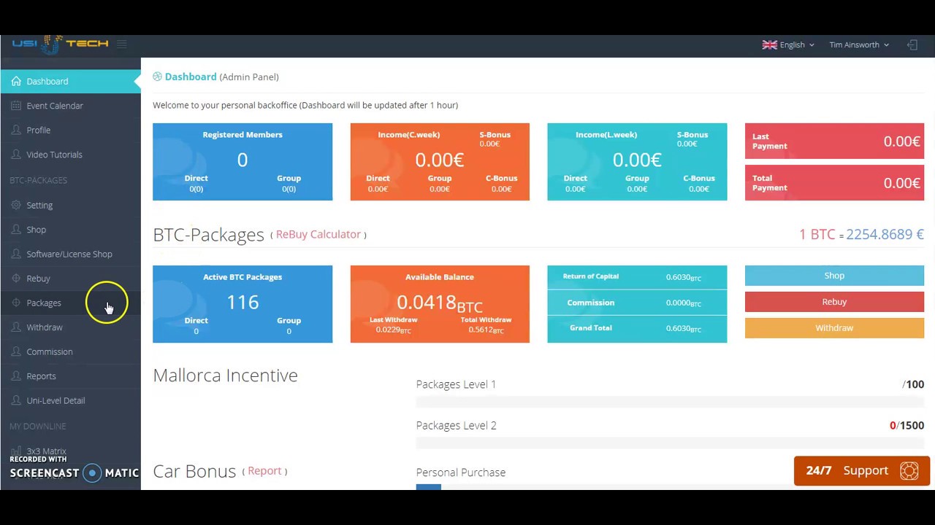
Task: Click the "(Admin Panel)" subtitle text
Action: 249,77
